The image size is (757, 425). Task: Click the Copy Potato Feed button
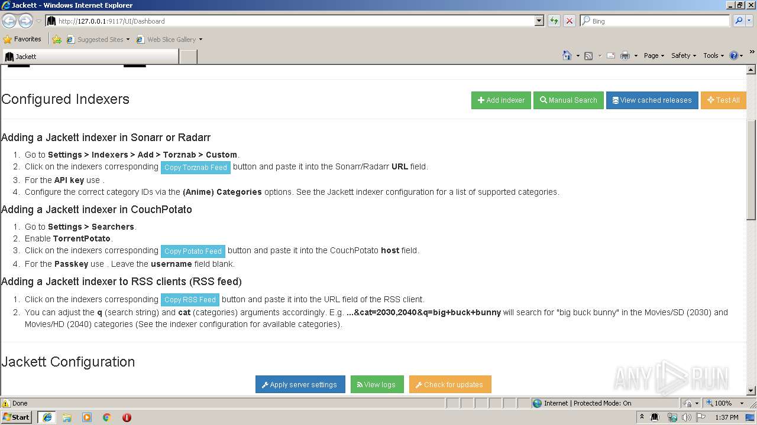click(193, 251)
